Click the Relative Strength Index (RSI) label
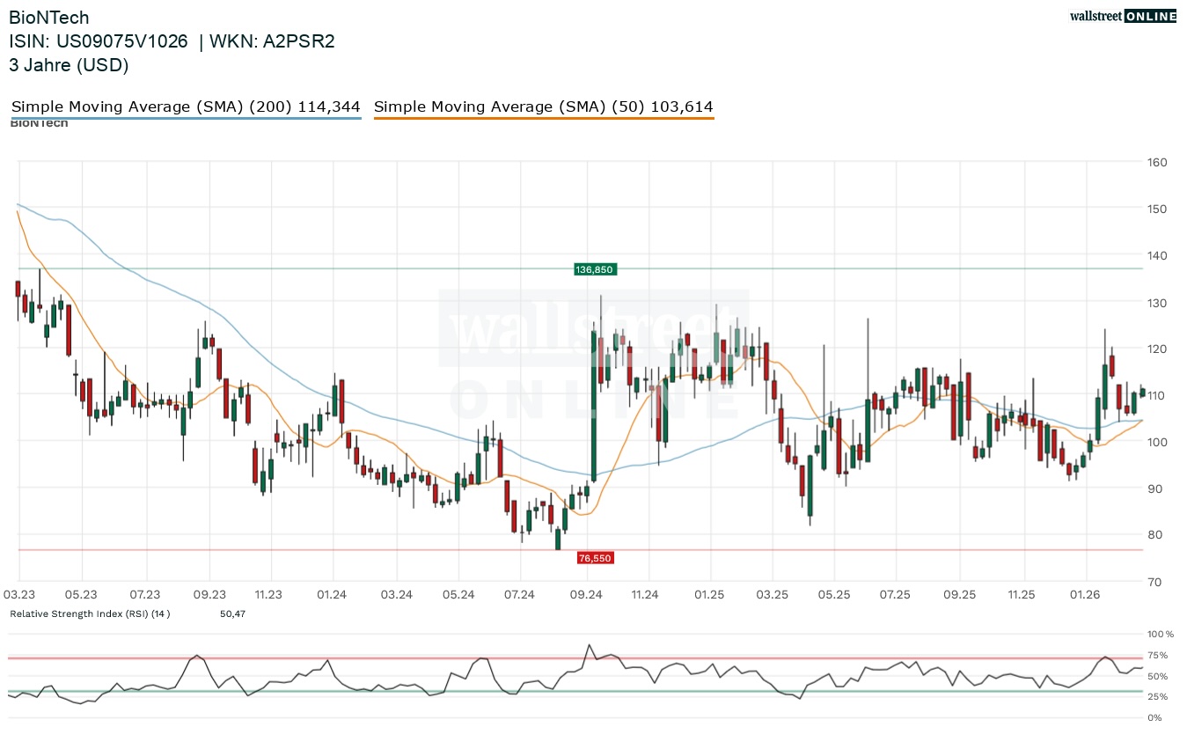The image size is (1187, 742). pos(90,613)
